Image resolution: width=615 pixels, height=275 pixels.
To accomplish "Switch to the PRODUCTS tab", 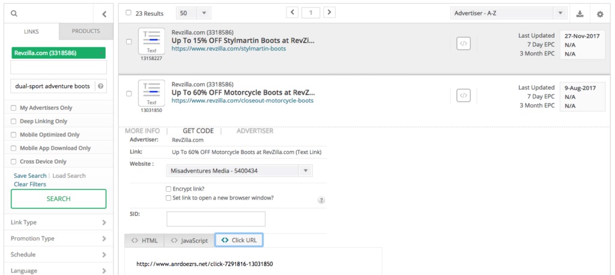I will [x=85, y=31].
